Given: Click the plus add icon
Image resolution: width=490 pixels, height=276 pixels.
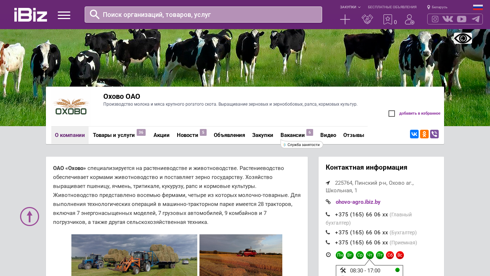Looking at the screenshot, I should pyautogui.click(x=345, y=19).
